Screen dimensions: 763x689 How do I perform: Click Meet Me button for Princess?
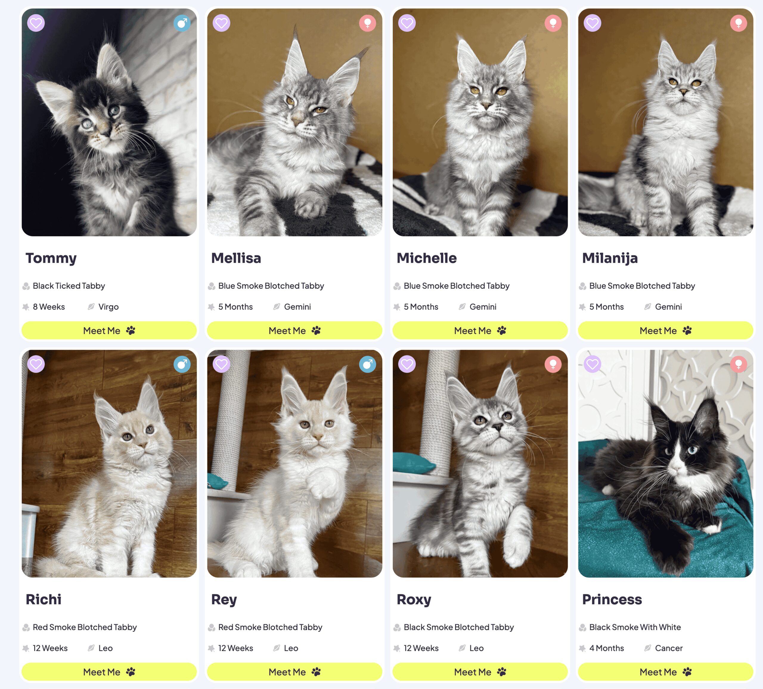coord(665,672)
